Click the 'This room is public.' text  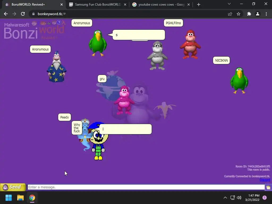point(258,170)
